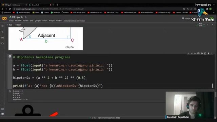Open Colab home logo
Screen dimensions: 217x122
point(4,18)
